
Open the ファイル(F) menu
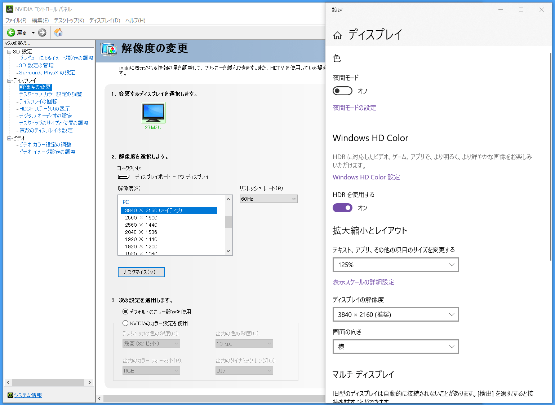16,21
